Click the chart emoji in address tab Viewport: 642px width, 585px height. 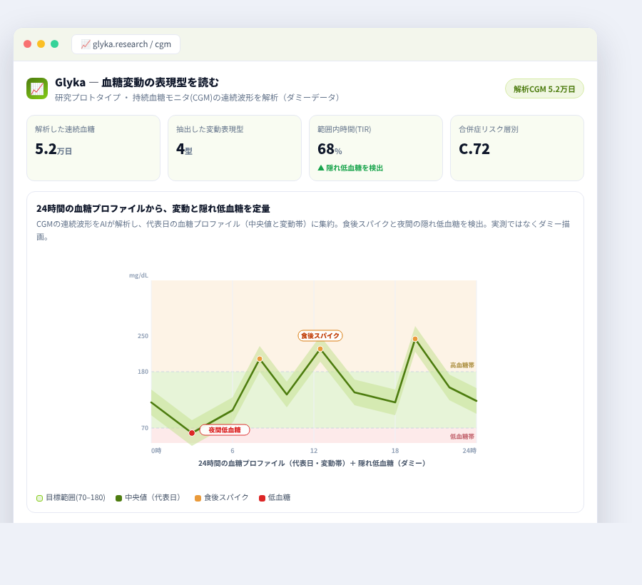(x=85, y=44)
